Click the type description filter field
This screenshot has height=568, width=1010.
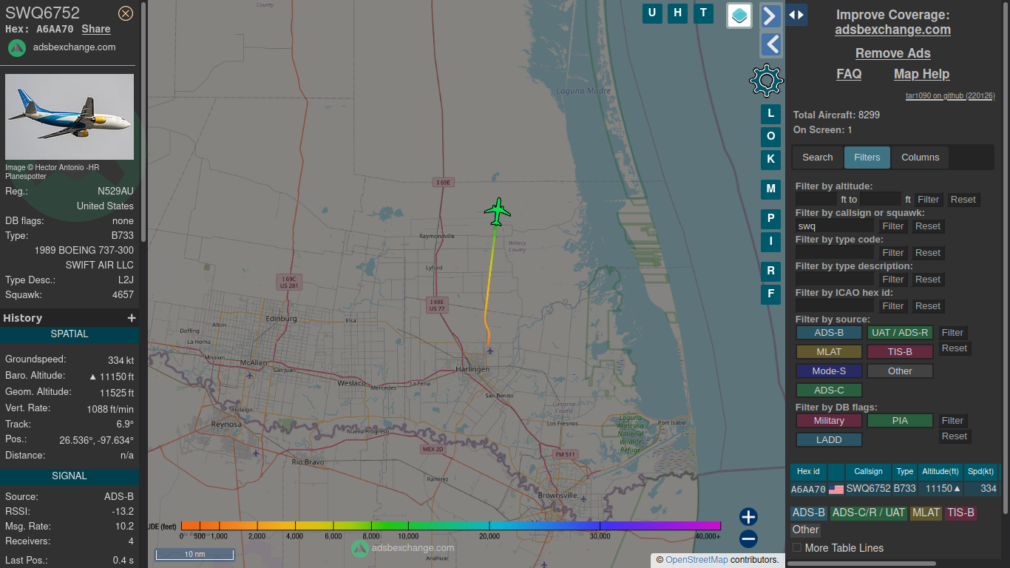(835, 280)
